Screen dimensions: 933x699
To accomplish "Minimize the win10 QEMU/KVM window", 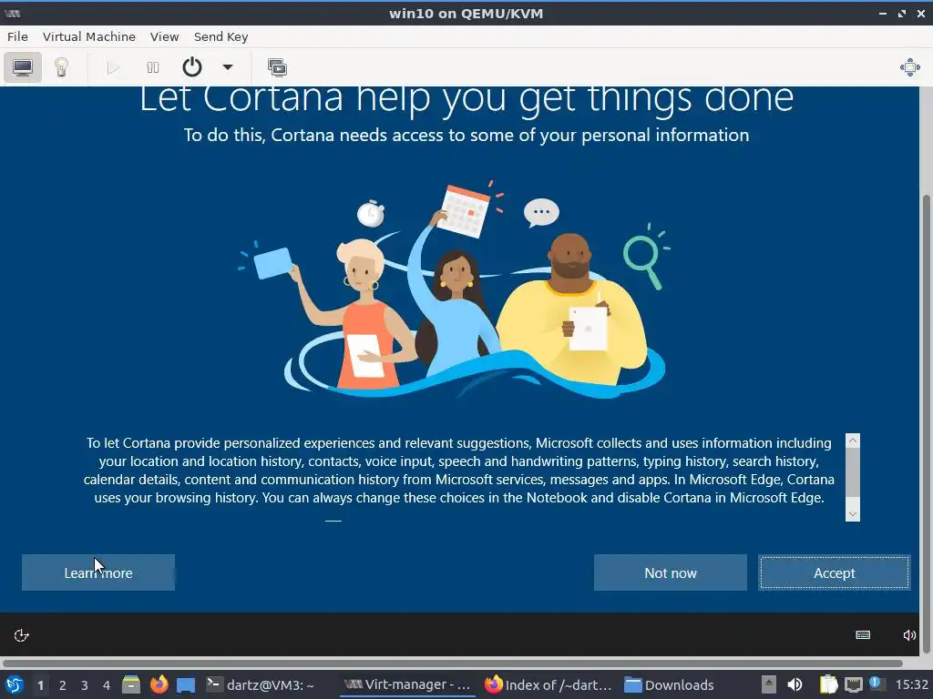I will pyautogui.click(x=883, y=13).
